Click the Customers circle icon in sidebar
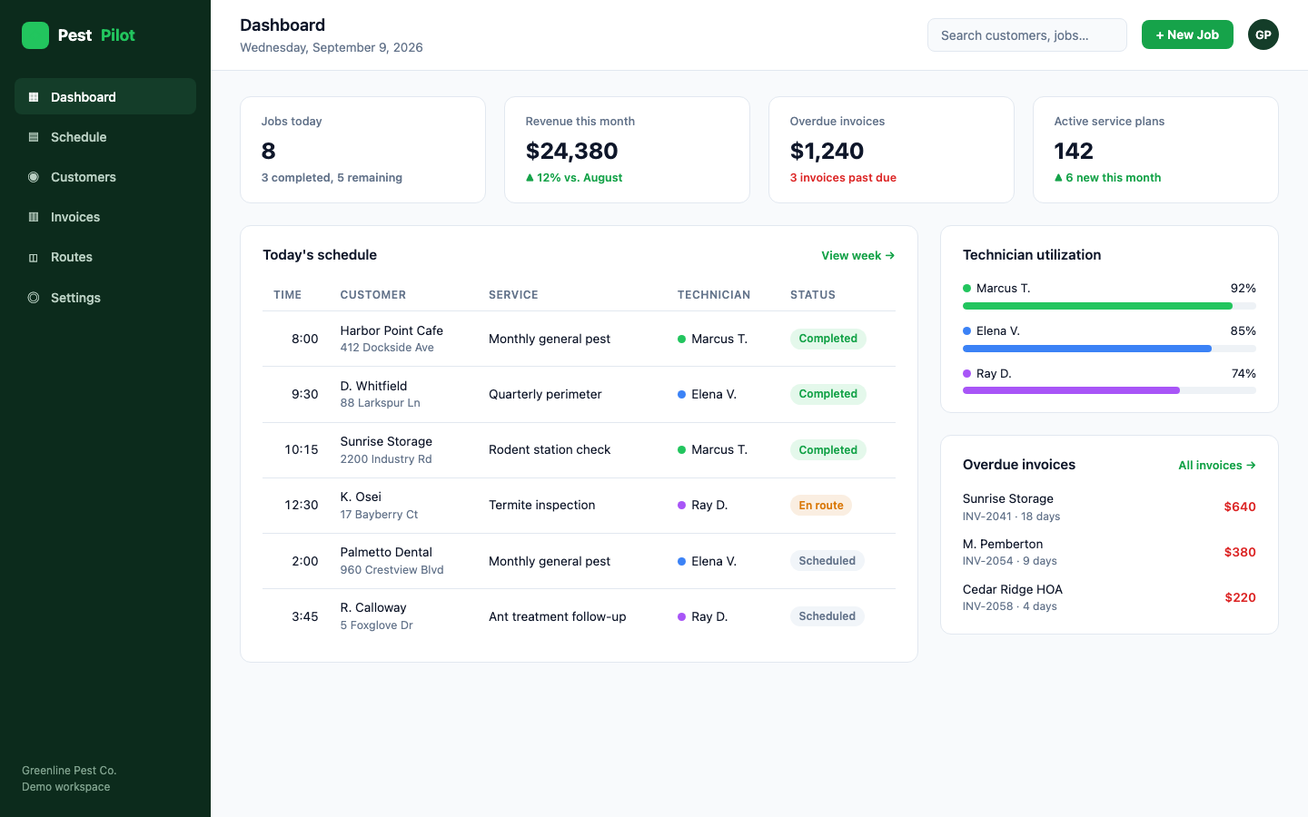This screenshot has width=1308, height=817. pos(34,177)
